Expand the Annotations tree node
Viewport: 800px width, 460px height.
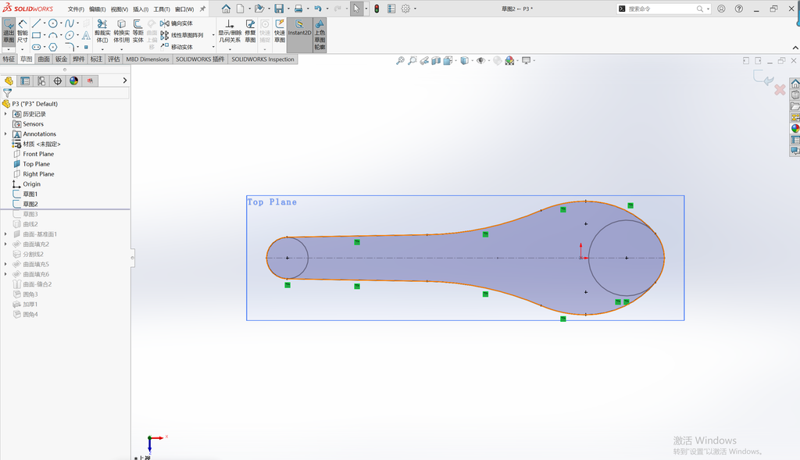5,134
